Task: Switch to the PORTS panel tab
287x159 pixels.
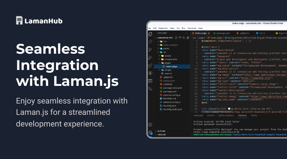Action: point(254,116)
